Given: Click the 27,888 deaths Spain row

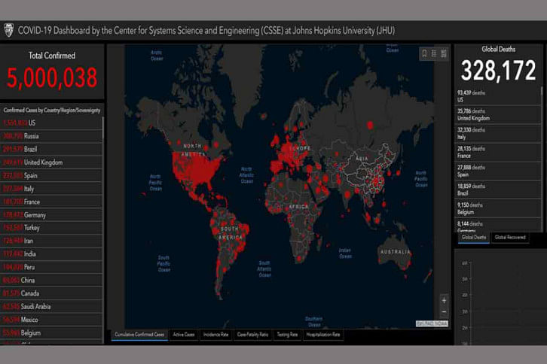Looking at the screenshot, I should point(497,171).
